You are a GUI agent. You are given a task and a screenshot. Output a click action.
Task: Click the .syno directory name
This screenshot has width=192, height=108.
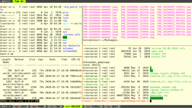[66, 29]
